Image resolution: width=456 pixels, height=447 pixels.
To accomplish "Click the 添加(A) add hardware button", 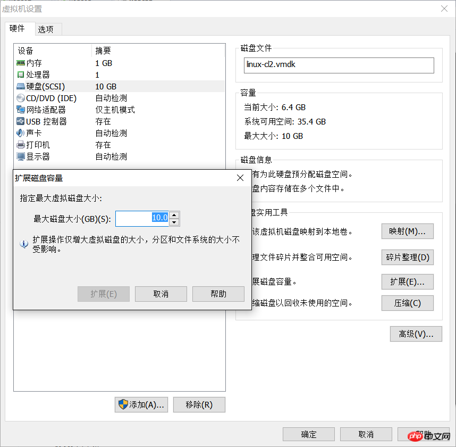I will pos(141,404).
